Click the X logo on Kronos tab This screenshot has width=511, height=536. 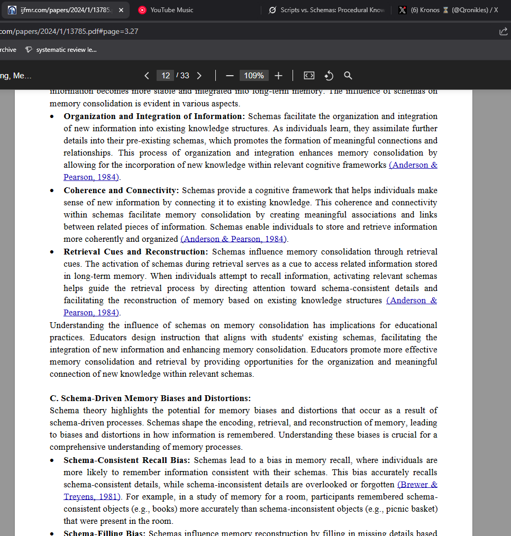pos(403,10)
